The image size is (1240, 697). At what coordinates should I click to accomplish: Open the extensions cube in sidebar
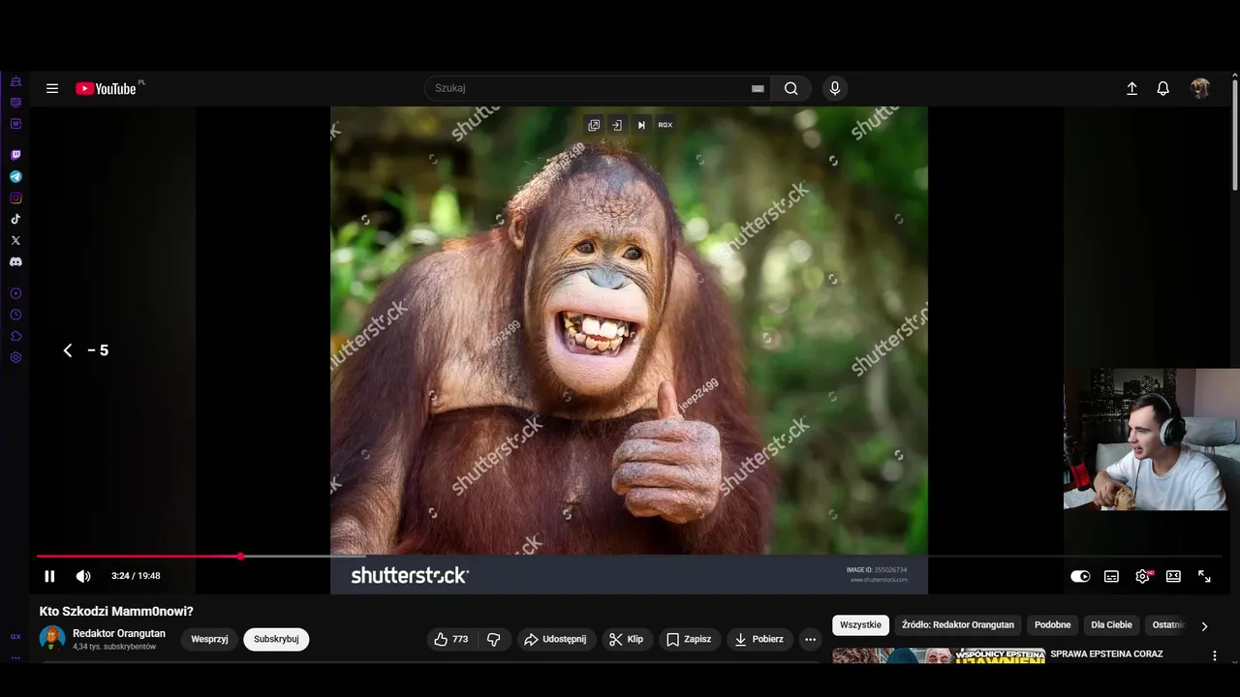tap(15, 336)
